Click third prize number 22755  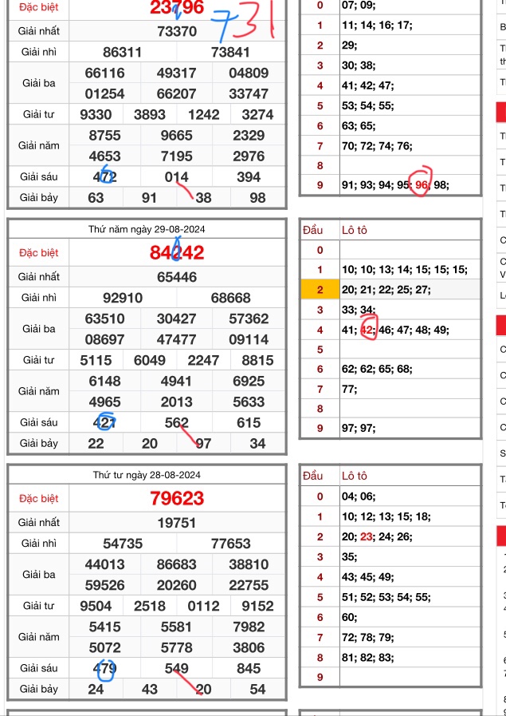[249, 585]
